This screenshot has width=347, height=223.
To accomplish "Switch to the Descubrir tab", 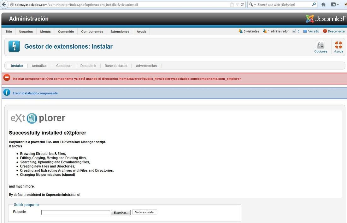I will 88,66.
